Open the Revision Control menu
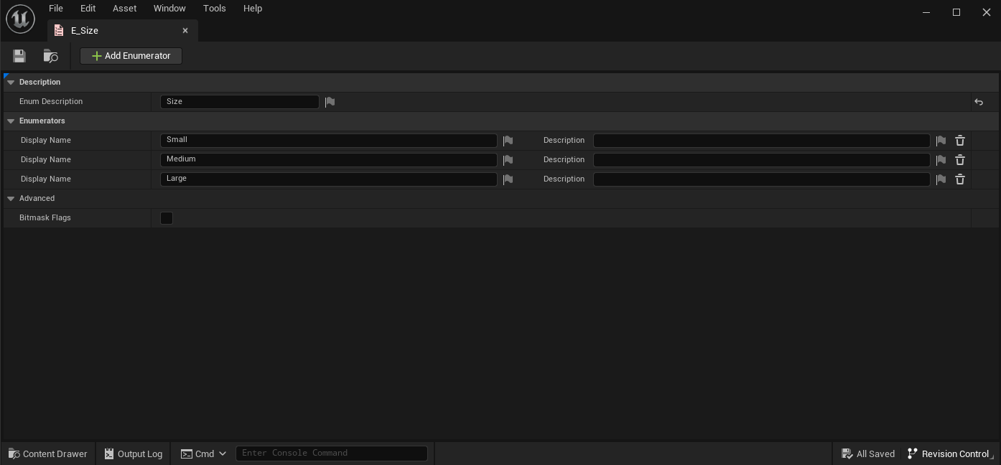 click(948, 454)
